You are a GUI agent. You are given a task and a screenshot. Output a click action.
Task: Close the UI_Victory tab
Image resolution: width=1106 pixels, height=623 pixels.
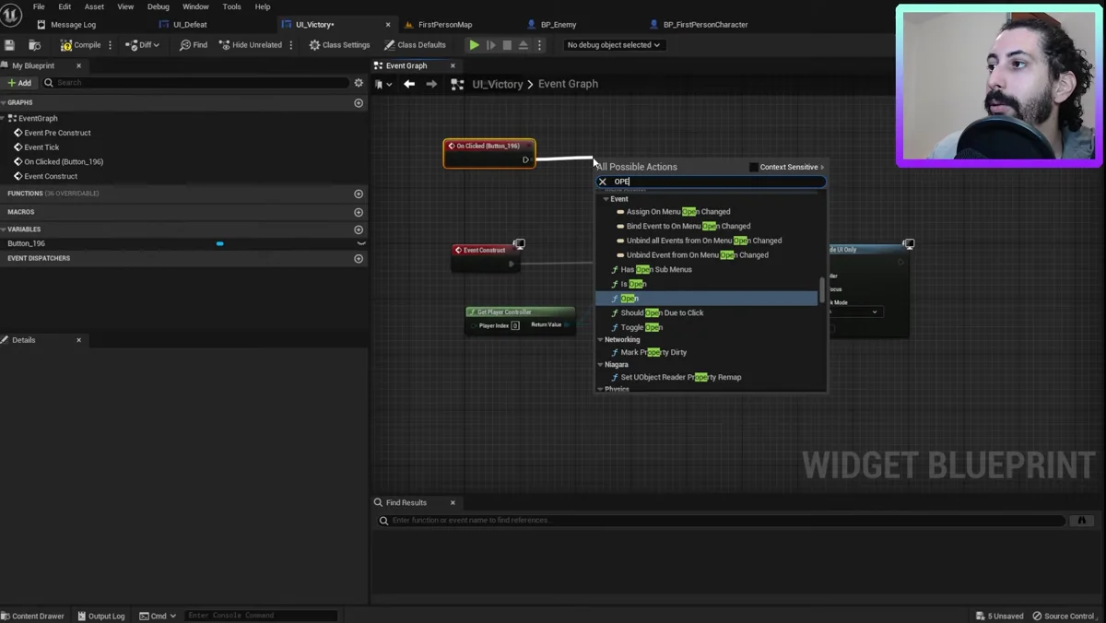coord(388,25)
